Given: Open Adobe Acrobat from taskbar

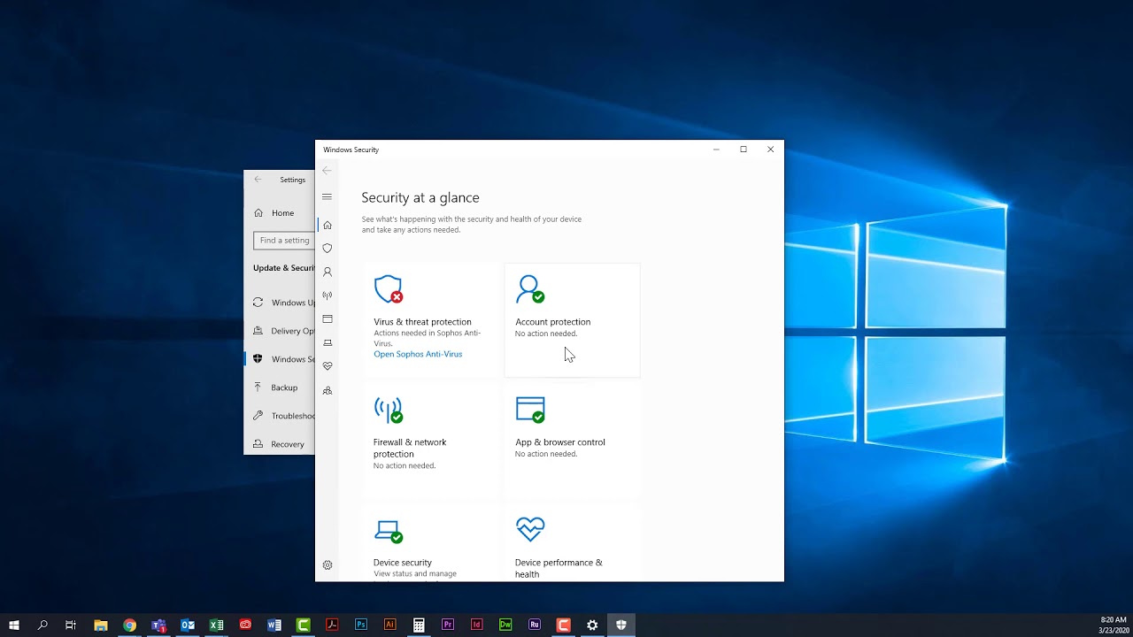Looking at the screenshot, I should [x=332, y=625].
